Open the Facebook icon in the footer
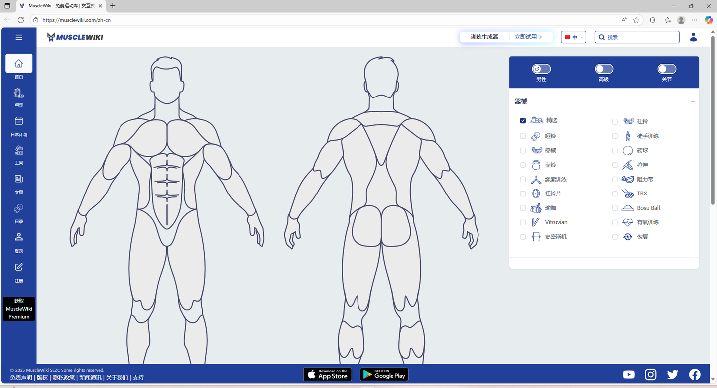This screenshot has height=388, width=717. pyautogui.click(x=695, y=374)
